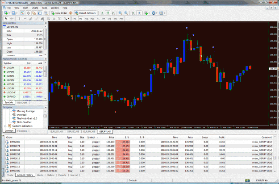Toggle the Terminal window icon
The height and width of the screenshot is (184, 279).
pos(40,13)
